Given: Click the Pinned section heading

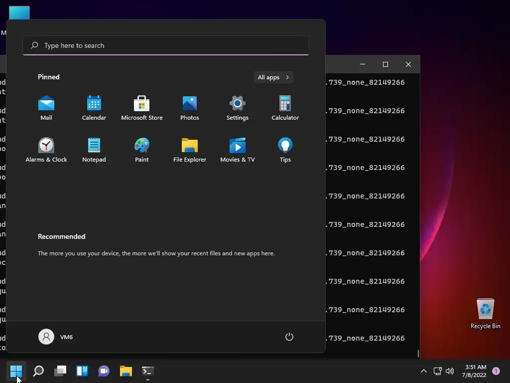Looking at the screenshot, I should point(49,77).
